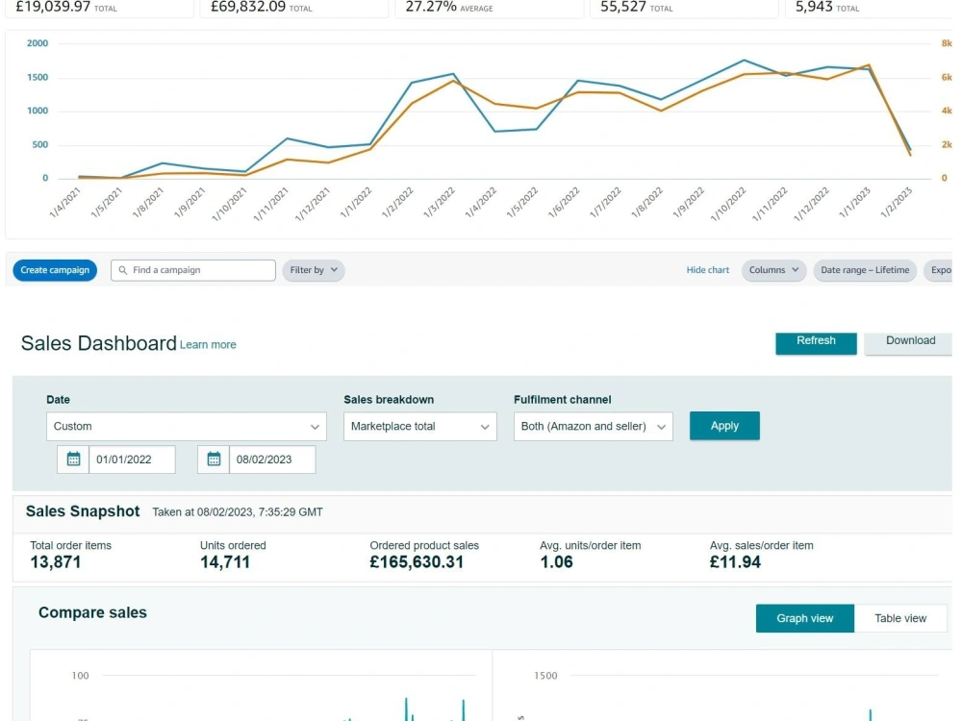Click the end date calendar icon

214,460
